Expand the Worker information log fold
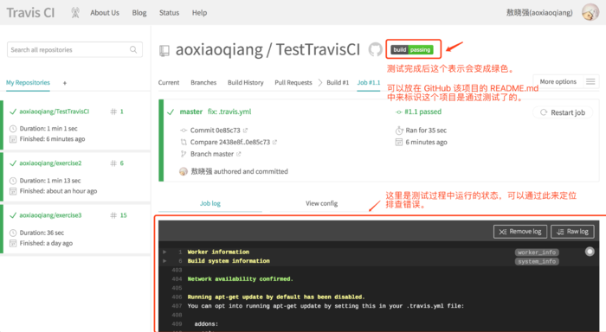The image size is (606, 332). tap(164, 252)
